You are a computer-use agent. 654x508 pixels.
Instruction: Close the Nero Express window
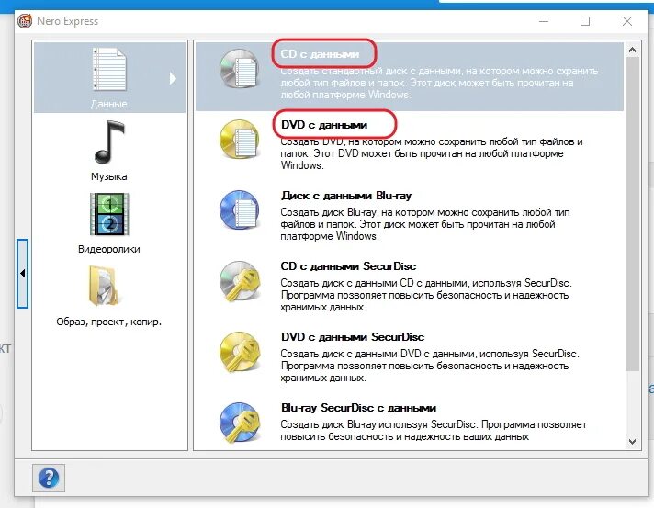tap(627, 21)
